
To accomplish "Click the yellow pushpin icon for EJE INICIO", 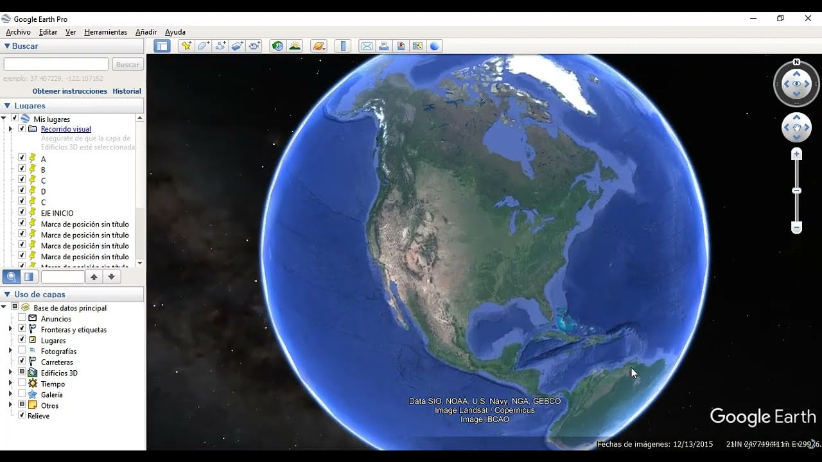I will [32, 212].
